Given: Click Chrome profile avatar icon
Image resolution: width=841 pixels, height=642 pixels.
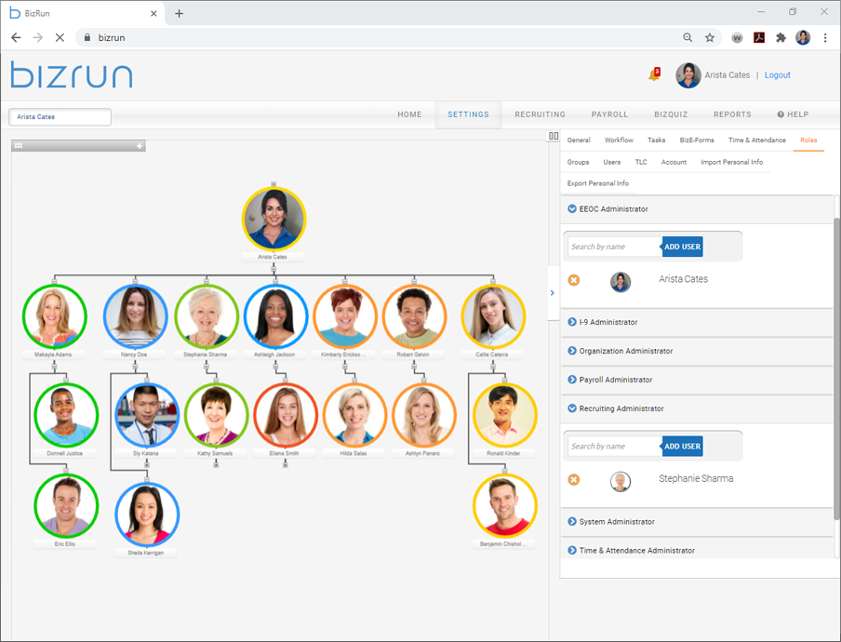Looking at the screenshot, I should pyautogui.click(x=803, y=37).
